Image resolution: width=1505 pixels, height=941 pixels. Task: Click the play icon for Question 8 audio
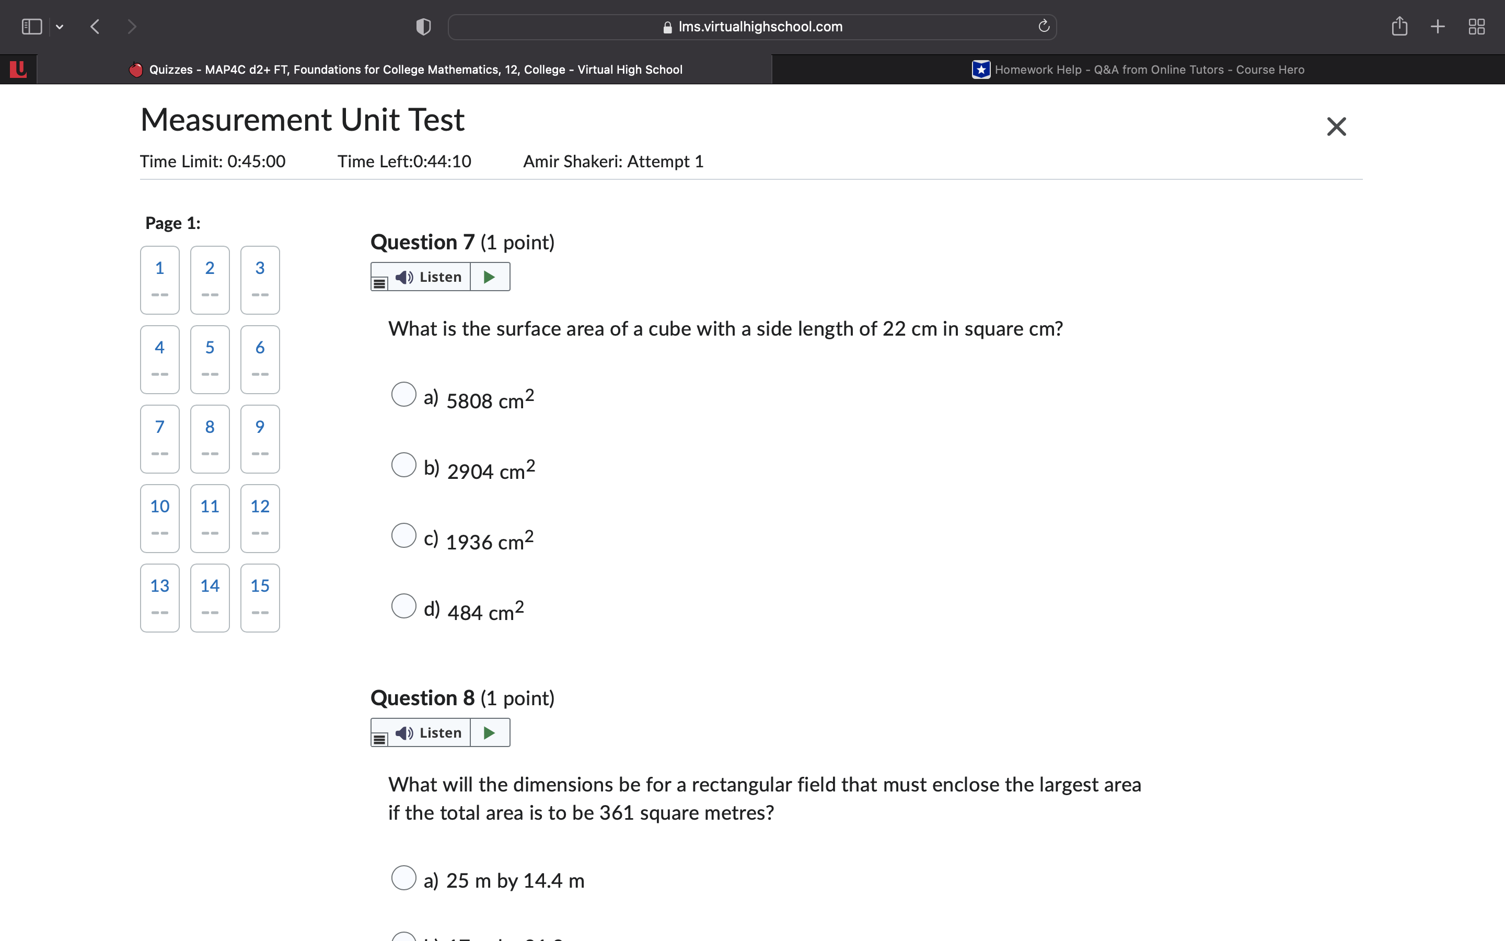489,732
